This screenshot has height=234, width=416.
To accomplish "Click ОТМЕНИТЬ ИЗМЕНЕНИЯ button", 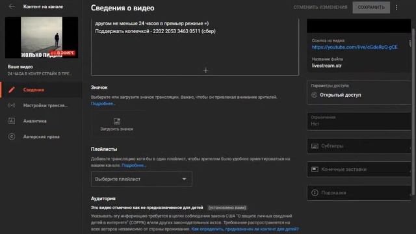I will point(320,7).
